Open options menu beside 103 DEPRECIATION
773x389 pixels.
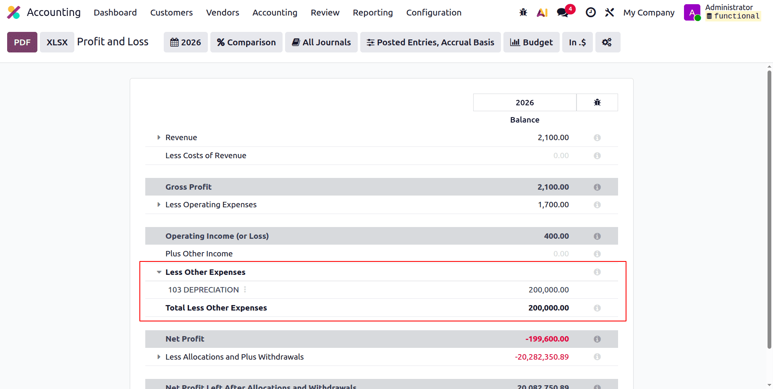point(245,290)
